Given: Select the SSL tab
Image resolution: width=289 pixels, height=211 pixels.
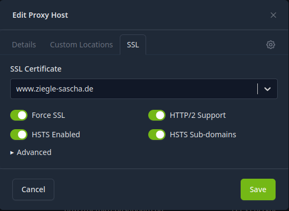Looking at the screenshot, I should point(133,45).
